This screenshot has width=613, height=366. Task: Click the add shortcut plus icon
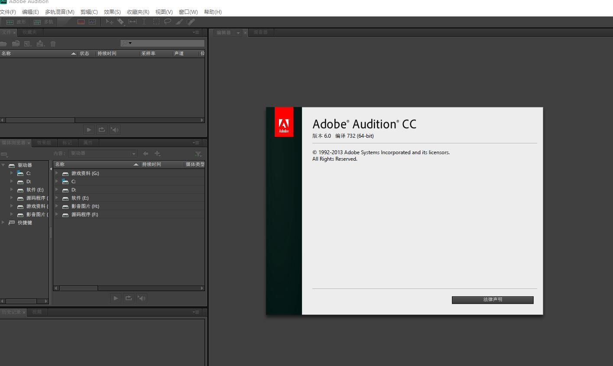point(158,153)
